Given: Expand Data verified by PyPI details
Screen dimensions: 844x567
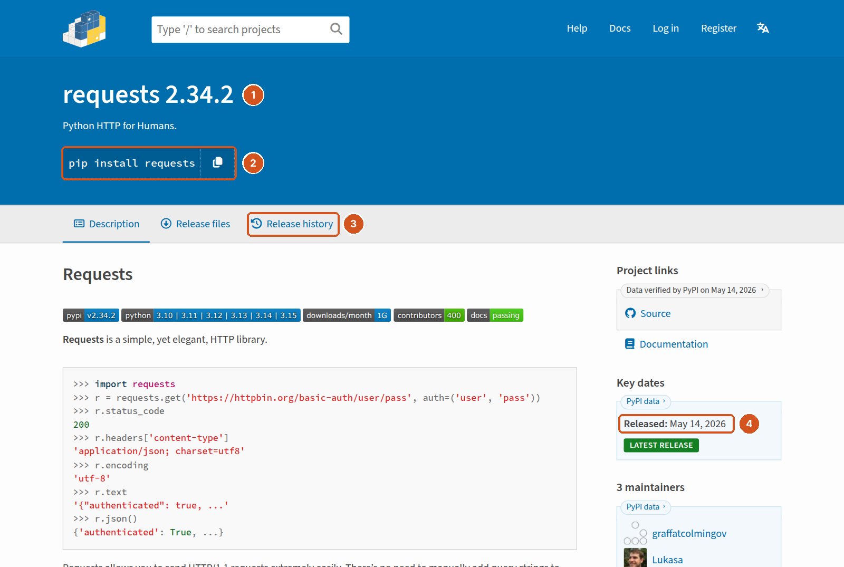Looking at the screenshot, I should coord(695,290).
